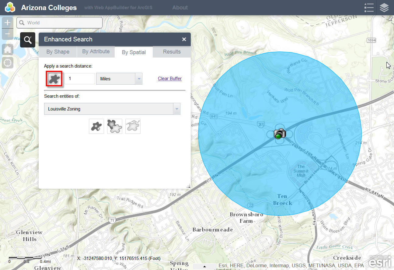This screenshot has width=394, height=270.
Task: Find my location button
Action: 8,62
